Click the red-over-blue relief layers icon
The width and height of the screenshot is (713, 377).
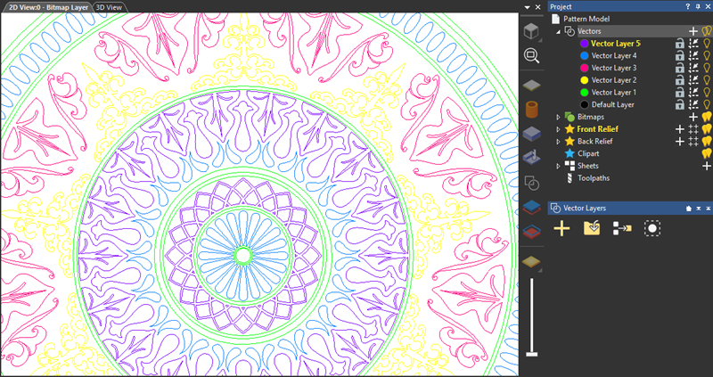point(531,232)
